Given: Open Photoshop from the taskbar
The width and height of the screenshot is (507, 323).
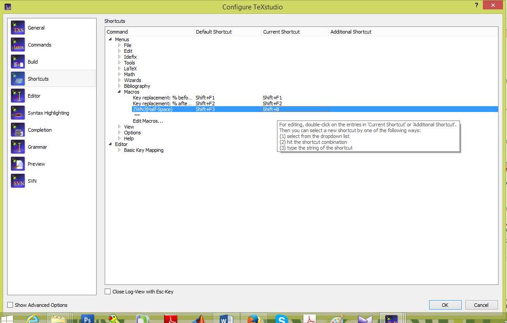Looking at the screenshot, I should 87,319.
